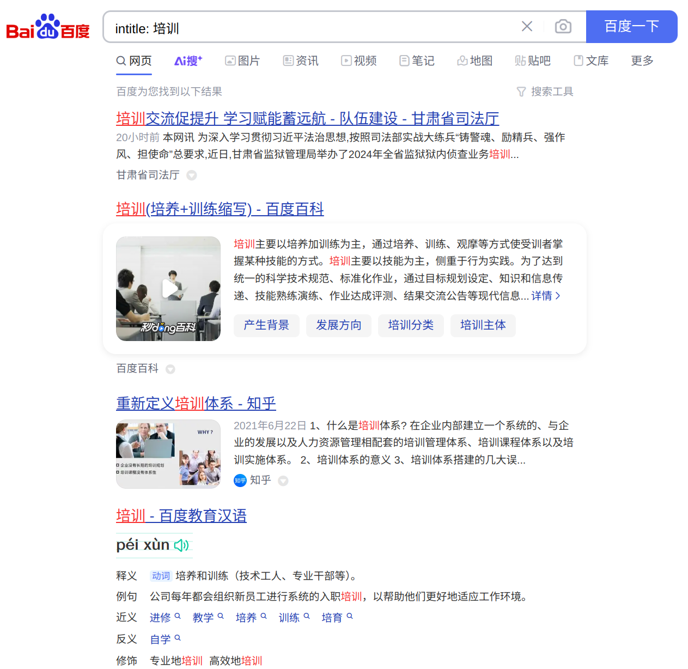
Task: Open 搜索工具 filter options
Action: (545, 92)
